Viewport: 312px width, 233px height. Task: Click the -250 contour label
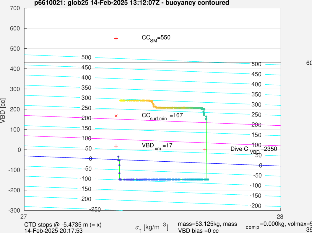click(95, 209)
